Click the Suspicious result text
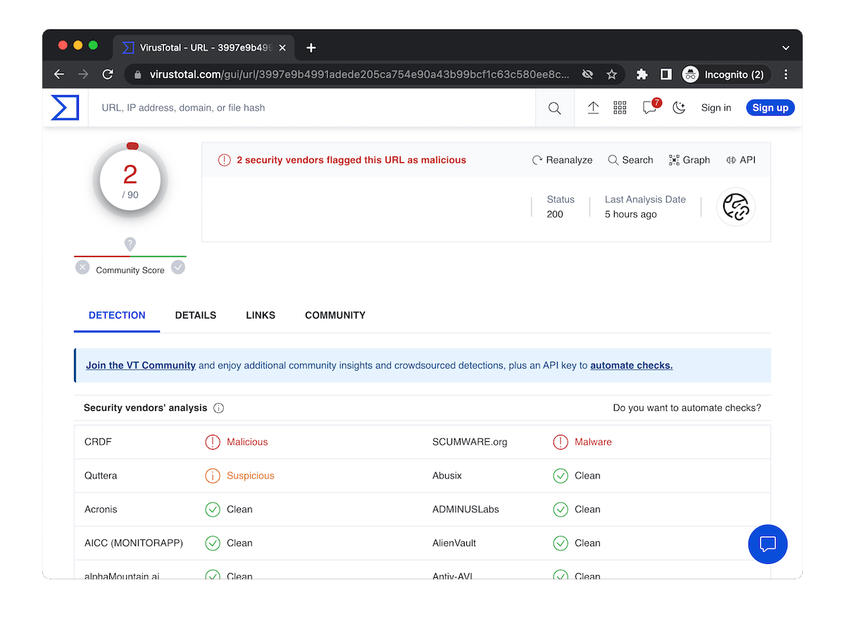845x635 pixels. [250, 476]
